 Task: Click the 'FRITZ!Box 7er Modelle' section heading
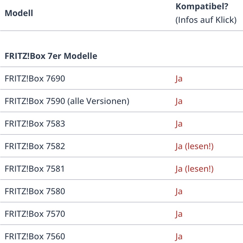(x=51, y=56)
